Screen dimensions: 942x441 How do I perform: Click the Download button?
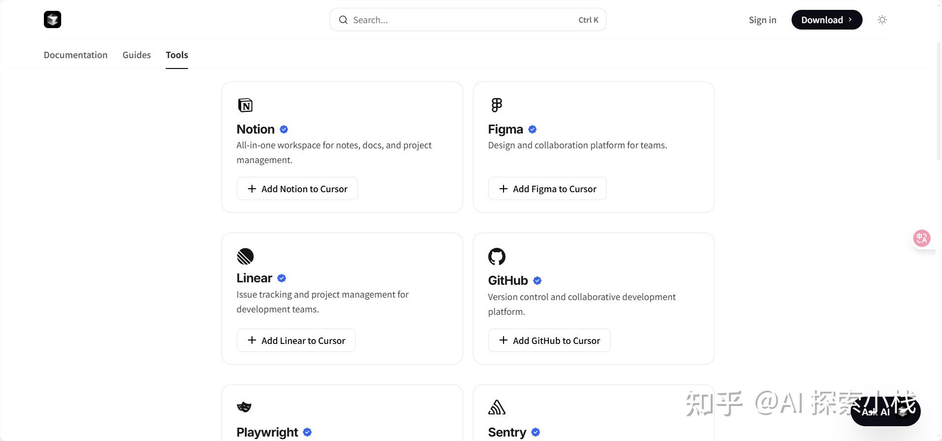pyautogui.click(x=827, y=20)
